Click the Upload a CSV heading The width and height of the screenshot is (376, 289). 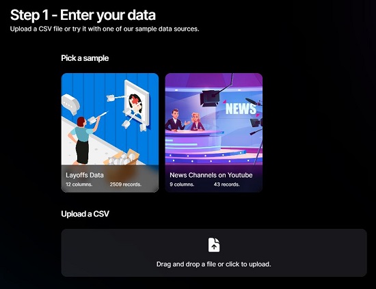coord(85,214)
